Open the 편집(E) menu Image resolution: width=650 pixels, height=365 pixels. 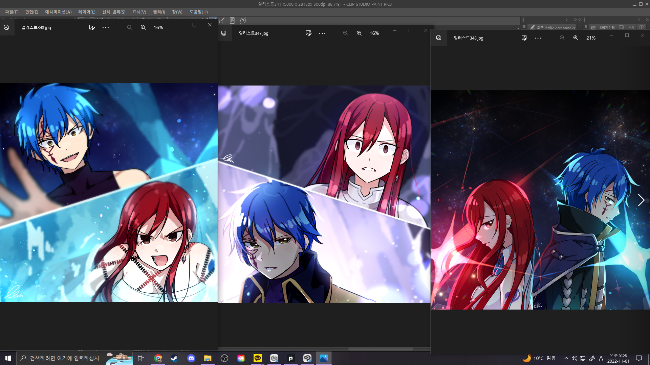[x=31, y=12]
